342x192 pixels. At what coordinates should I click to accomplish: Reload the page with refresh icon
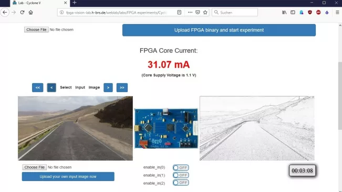pyautogui.click(x=22, y=13)
